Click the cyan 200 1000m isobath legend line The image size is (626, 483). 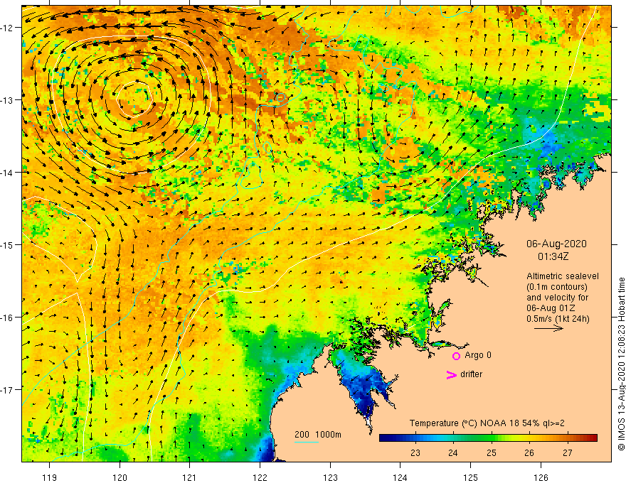(307, 442)
